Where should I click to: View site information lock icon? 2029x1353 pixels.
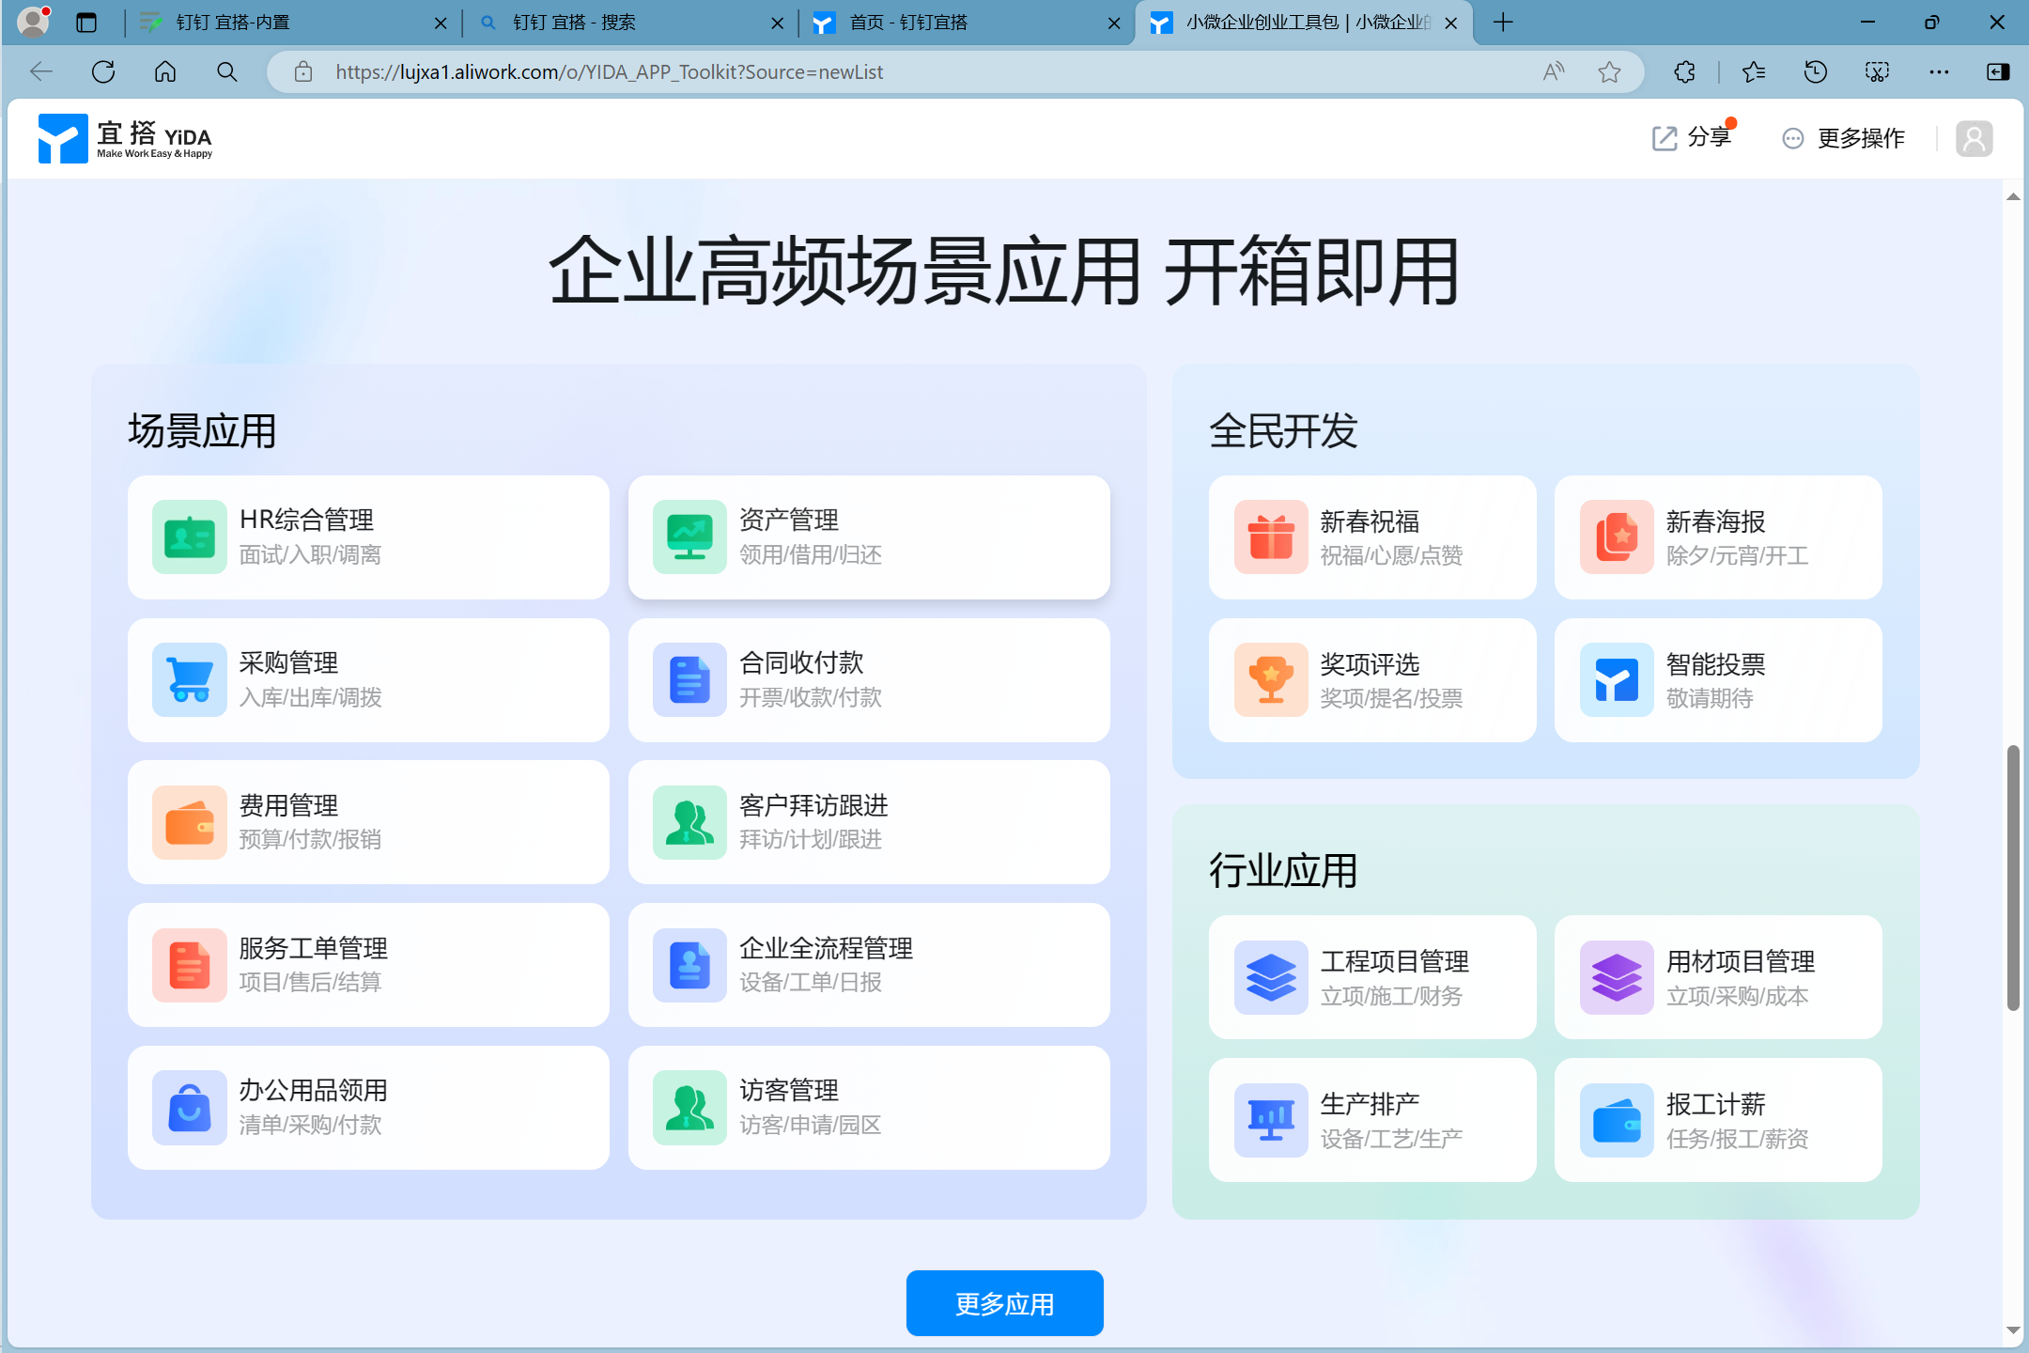click(x=302, y=71)
